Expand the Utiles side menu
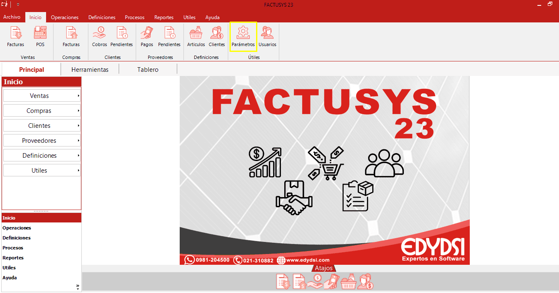The height and width of the screenshot is (293, 559). pos(42,171)
